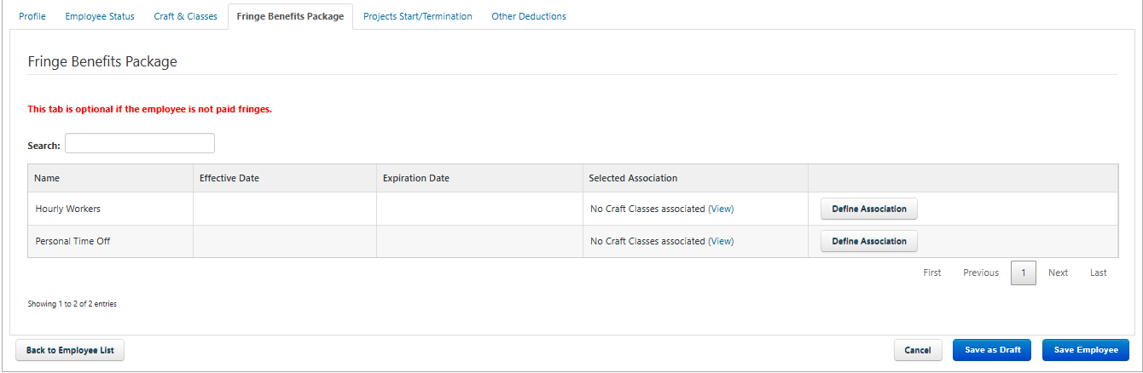This screenshot has height=373, width=1143.
Task: Click into the Search input field
Action: (x=140, y=144)
